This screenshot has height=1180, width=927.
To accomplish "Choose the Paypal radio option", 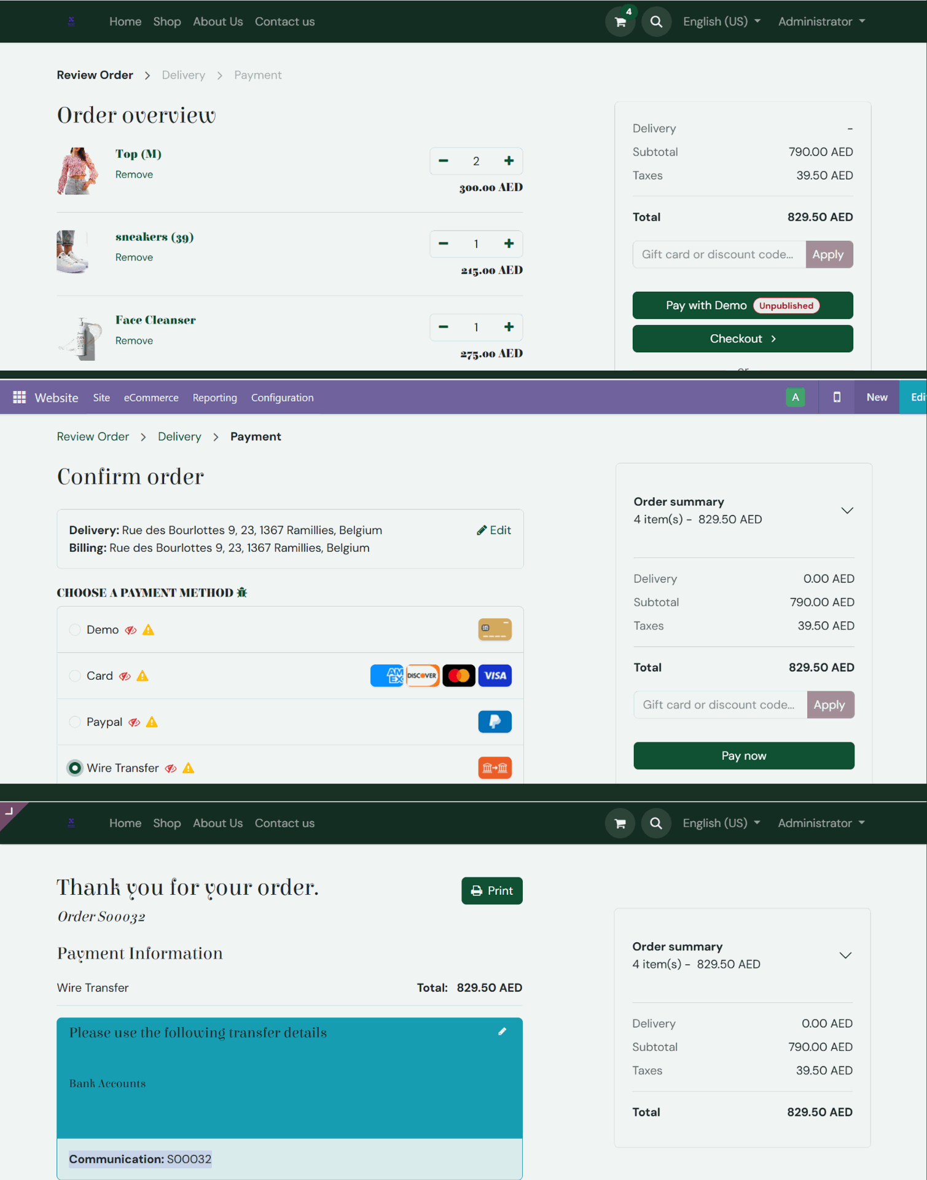I will pyautogui.click(x=75, y=722).
